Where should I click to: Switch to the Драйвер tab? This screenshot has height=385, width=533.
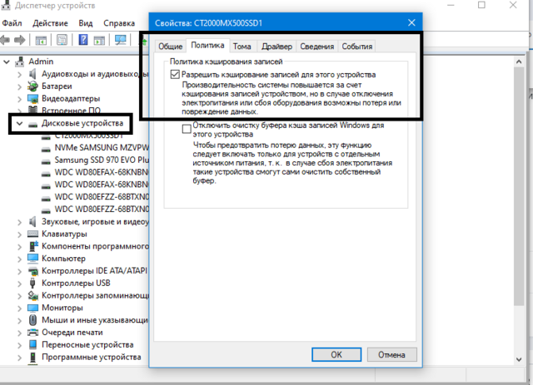pos(274,47)
